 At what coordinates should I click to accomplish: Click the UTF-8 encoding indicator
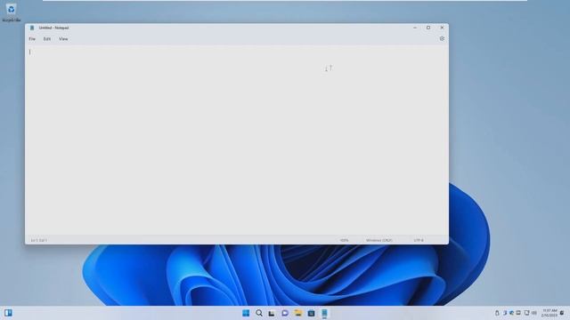point(419,240)
